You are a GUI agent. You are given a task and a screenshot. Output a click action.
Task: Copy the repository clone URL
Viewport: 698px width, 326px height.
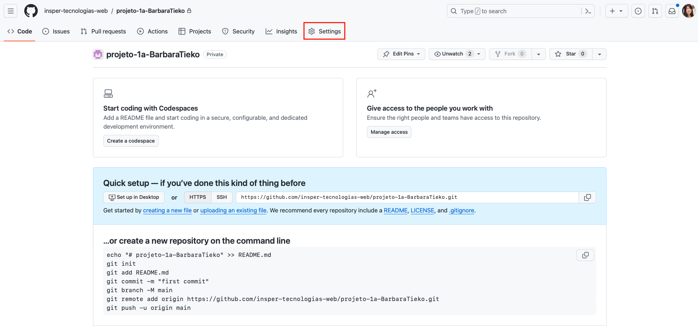click(587, 197)
